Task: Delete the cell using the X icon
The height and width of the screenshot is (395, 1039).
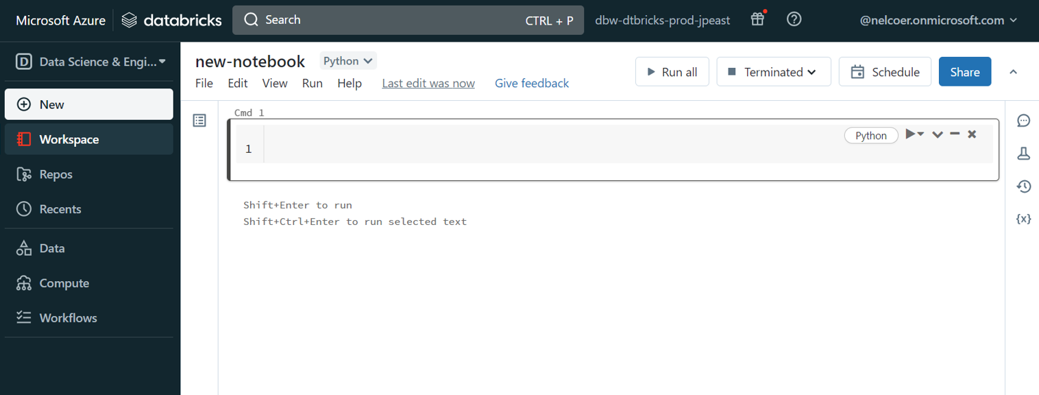Action: click(x=972, y=134)
